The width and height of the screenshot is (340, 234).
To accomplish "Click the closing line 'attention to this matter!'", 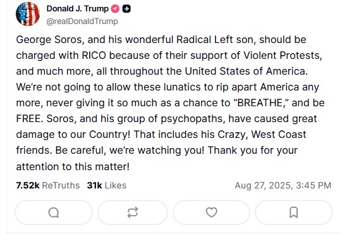I will 73,167.
